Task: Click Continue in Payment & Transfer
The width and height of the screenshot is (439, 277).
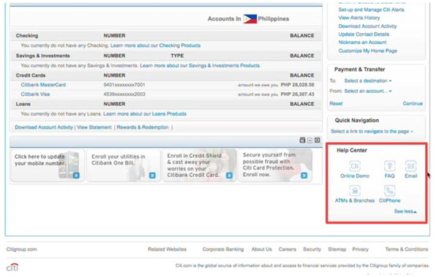Action: [413, 104]
